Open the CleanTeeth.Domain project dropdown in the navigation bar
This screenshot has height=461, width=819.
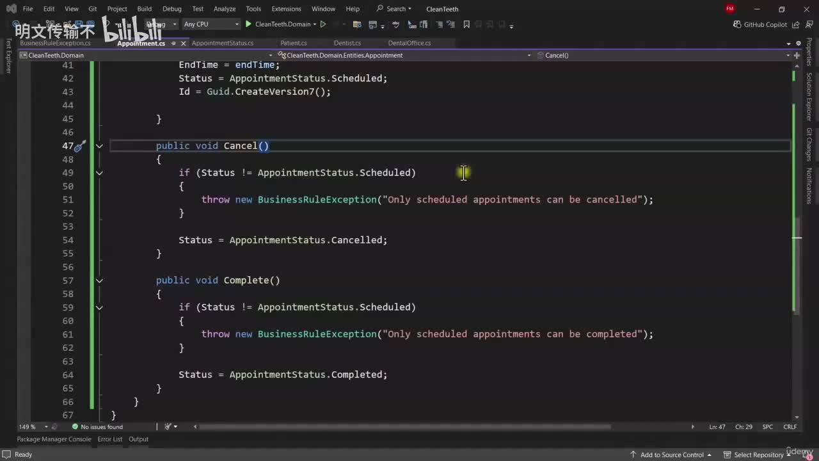pyautogui.click(x=147, y=55)
